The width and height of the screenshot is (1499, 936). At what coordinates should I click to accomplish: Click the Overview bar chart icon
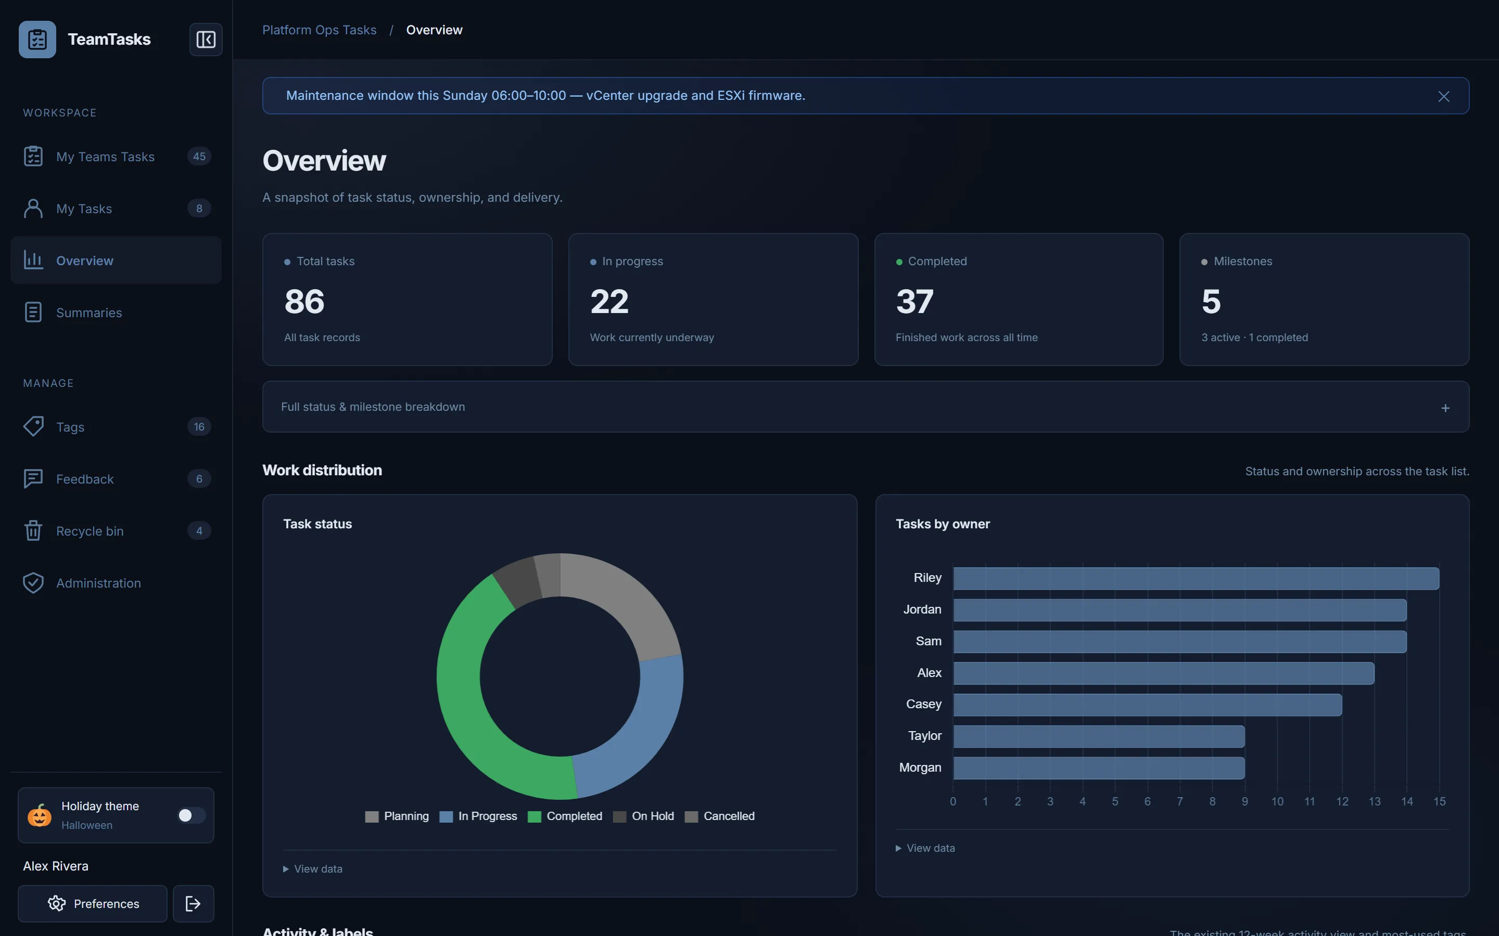pos(33,260)
